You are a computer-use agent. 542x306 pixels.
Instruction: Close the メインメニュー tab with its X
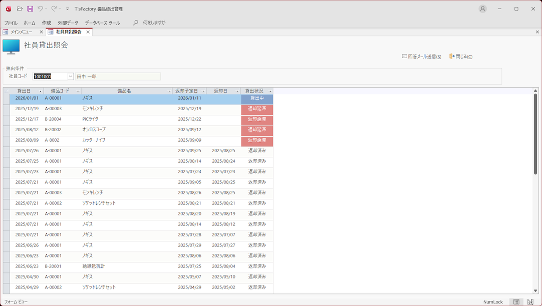tap(41, 32)
